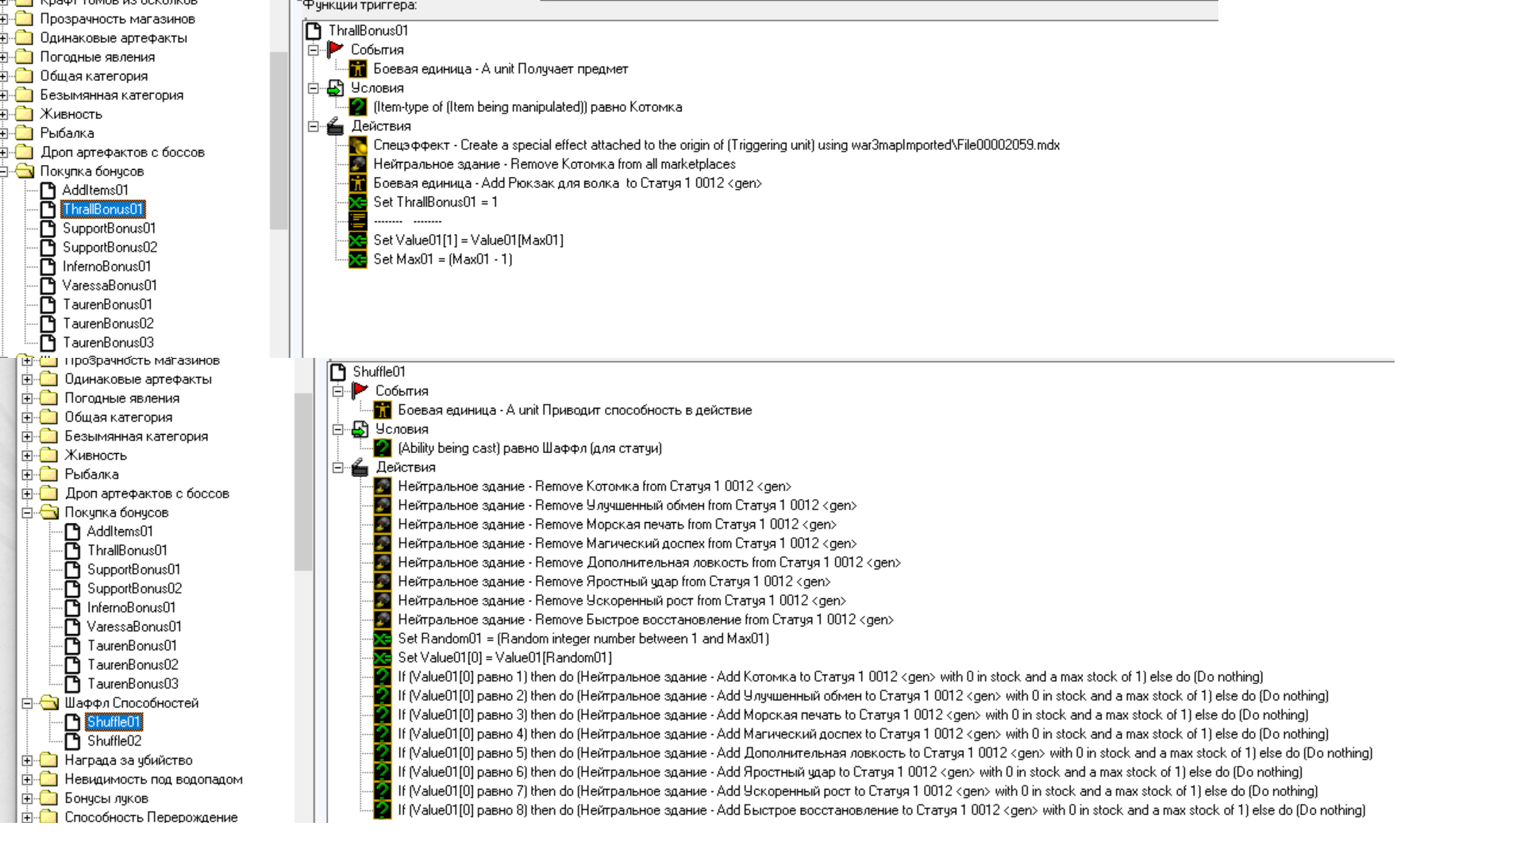This screenshot has height=857, width=1524.
Task: Select the If row adding Яростный удар
Action: (850, 772)
